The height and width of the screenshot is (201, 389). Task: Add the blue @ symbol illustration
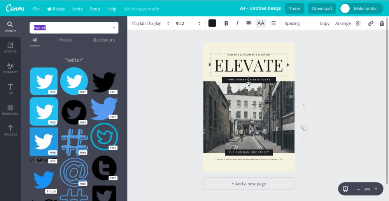(x=74, y=171)
